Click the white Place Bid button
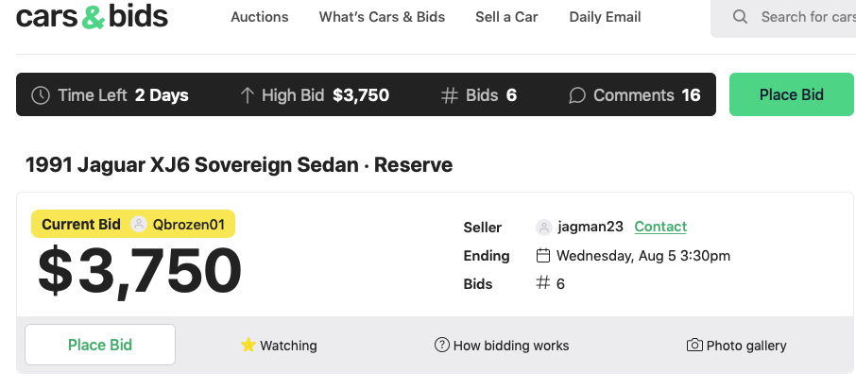The image size is (856, 389). (x=100, y=345)
